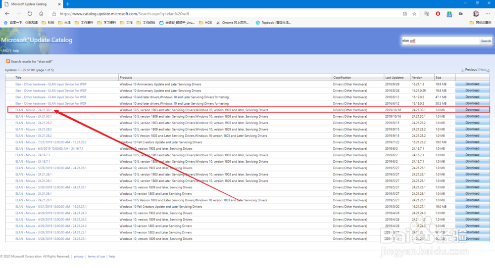The width and height of the screenshot is (495, 268).
Task: Open ELAN - Mouse - 7/23/2019 12:00:00 AM - 16.21.28.2 link
Action: [51, 142]
